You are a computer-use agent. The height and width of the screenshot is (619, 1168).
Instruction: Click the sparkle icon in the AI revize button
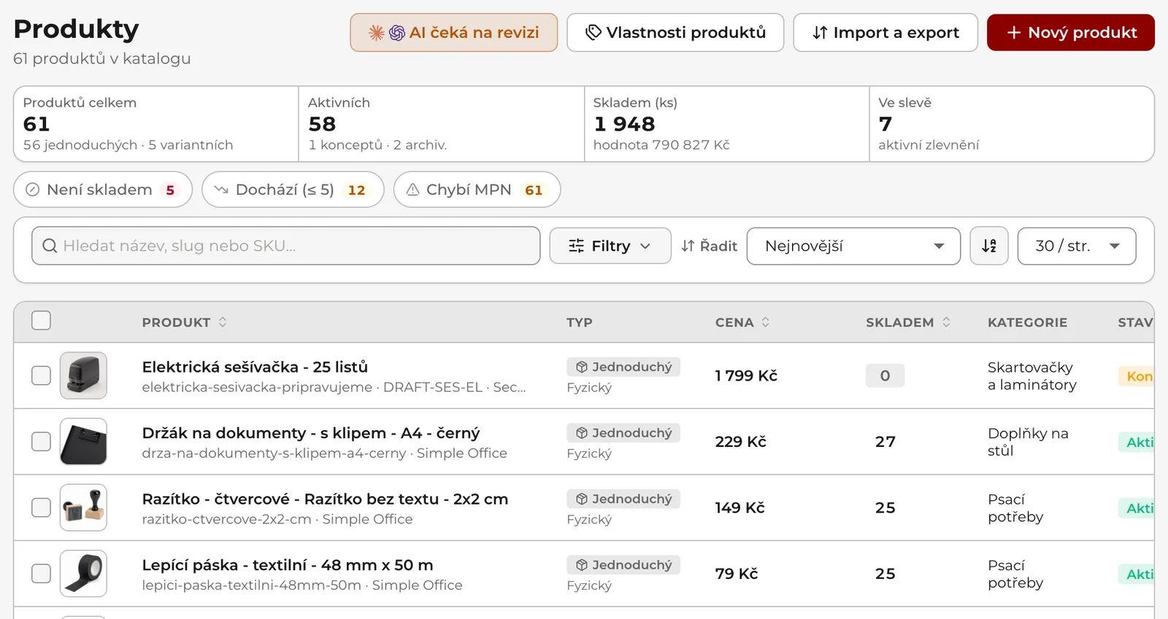click(x=377, y=33)
